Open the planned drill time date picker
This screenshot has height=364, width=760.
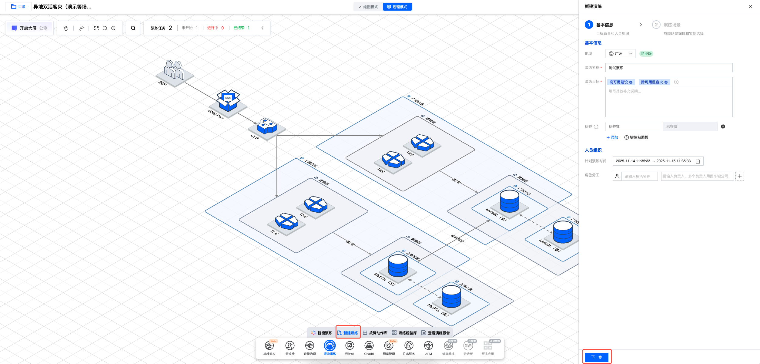[698, 161]
